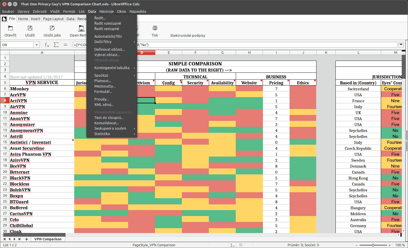
Task: Select Automatický filtr menu entry
Action: [112, 37]
